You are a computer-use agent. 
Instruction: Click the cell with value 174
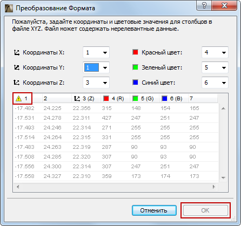click(165, 176)
